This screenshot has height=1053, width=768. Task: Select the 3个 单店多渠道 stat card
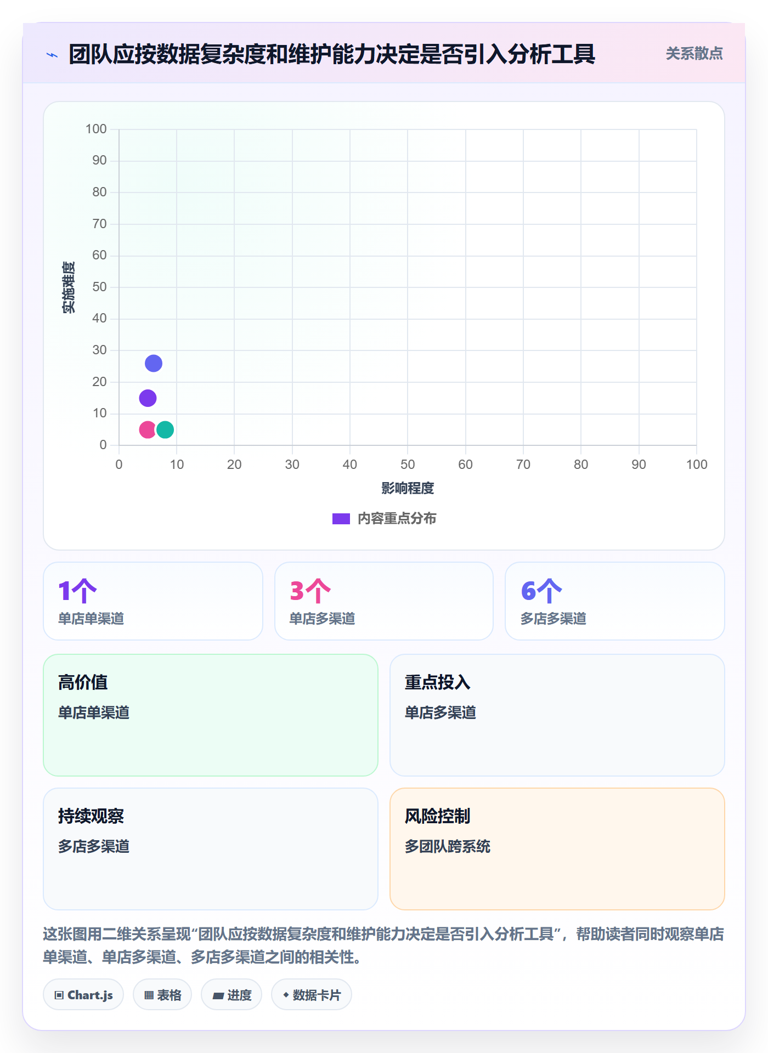point(384,601)
